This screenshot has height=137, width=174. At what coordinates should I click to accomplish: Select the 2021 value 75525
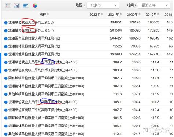[x=117, y=46]
